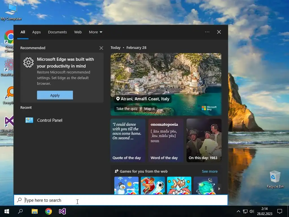289x217 pixels.
Task: Click the Map it button
Action: click(150, 109)
